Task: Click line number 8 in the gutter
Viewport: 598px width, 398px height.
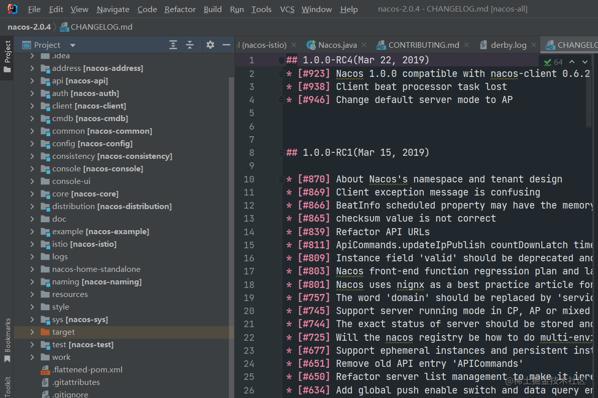Action: point(252,153)
